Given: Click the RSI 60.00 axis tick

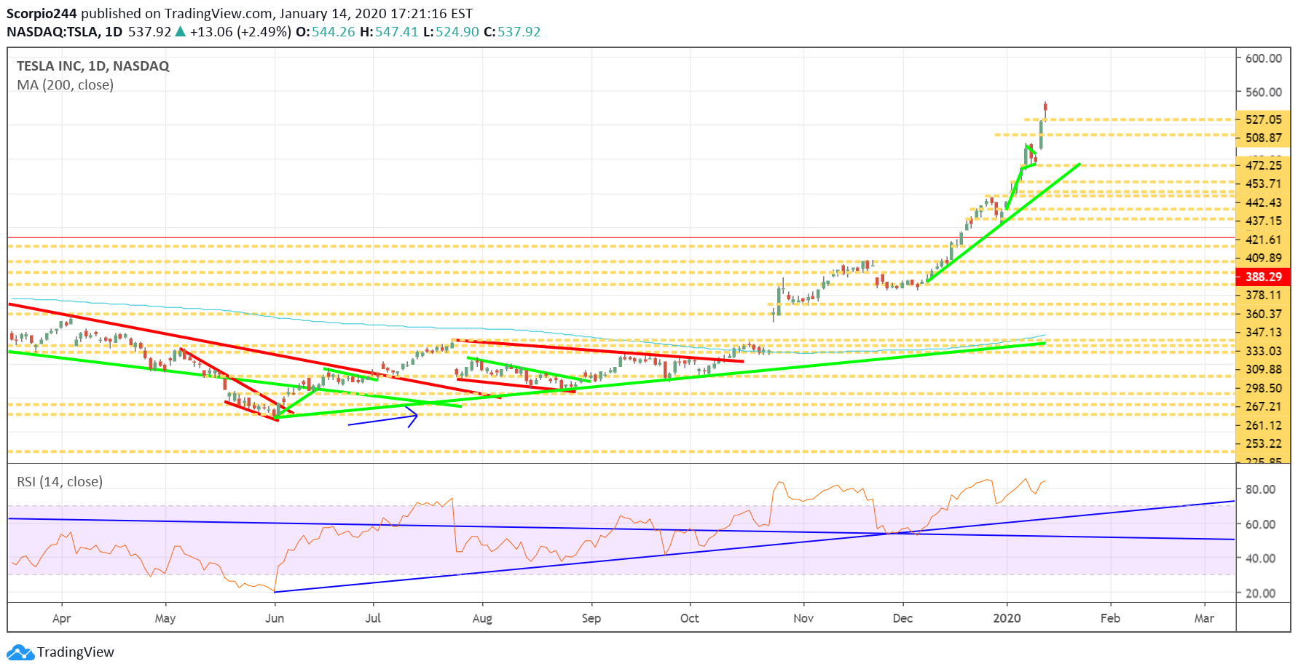Looking at the screenshot, I should (1260, 524).
